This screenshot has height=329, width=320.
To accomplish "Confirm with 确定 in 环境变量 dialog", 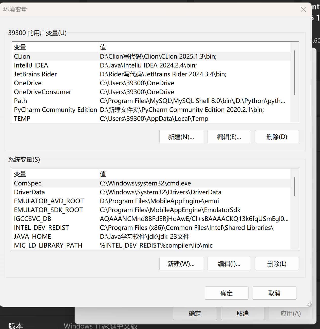I will point(227,293).
